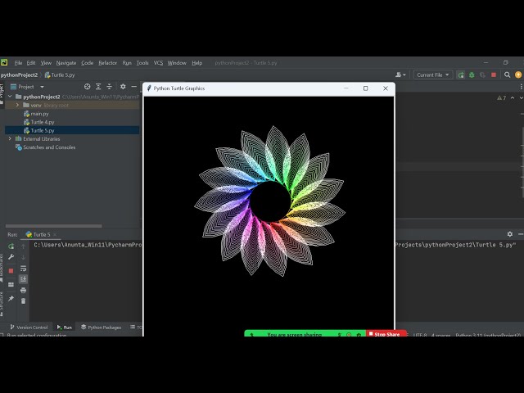
Task: Click Expand All in Project panel
Action: pos(98,87)
